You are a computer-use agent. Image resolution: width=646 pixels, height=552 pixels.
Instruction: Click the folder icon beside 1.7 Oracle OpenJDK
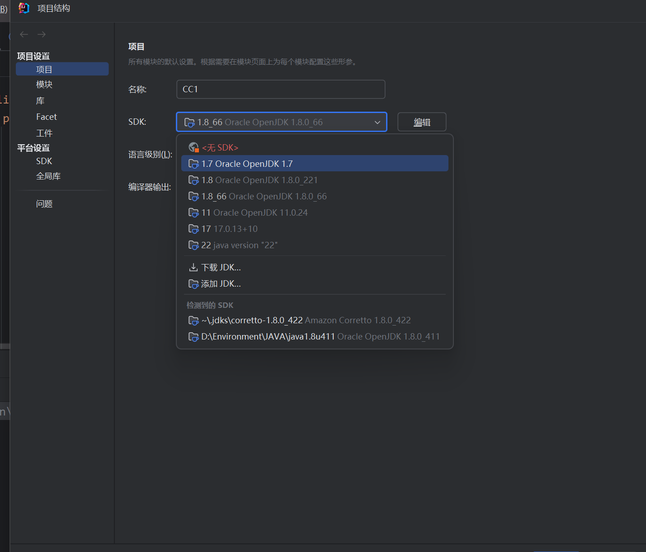point(193,164)
